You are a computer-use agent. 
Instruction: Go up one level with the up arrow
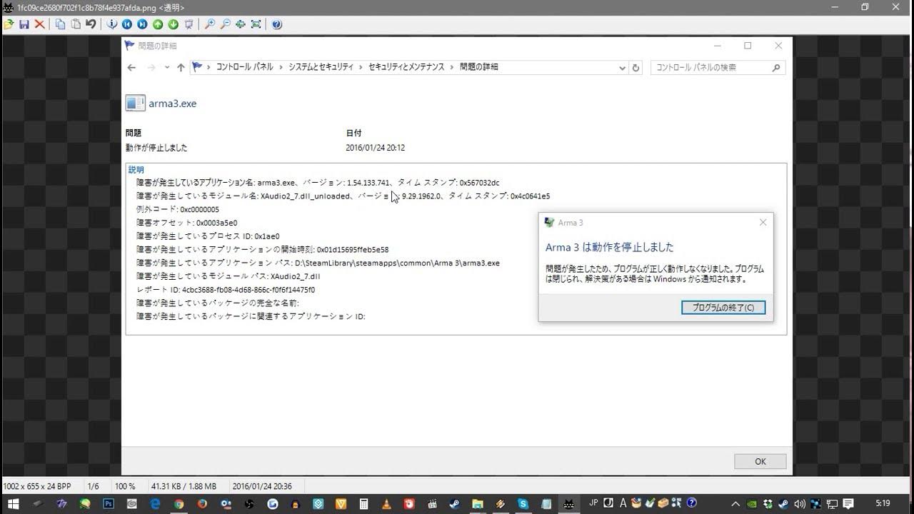click(x=181, y=67)
